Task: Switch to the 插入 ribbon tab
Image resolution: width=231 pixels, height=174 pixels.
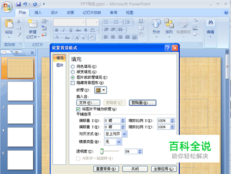Action: click(x=38, y=12)
